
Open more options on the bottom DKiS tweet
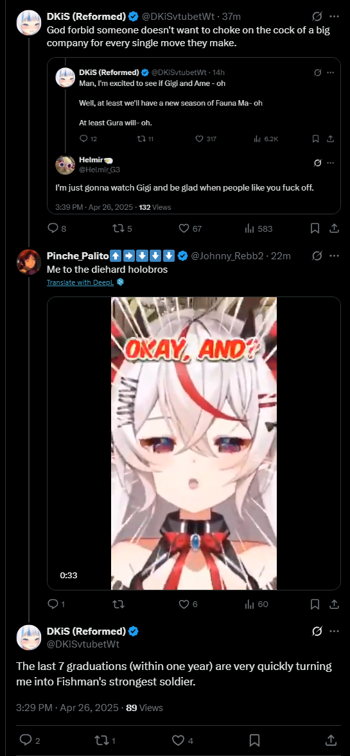pyautogui.click(x=333, y=631)
